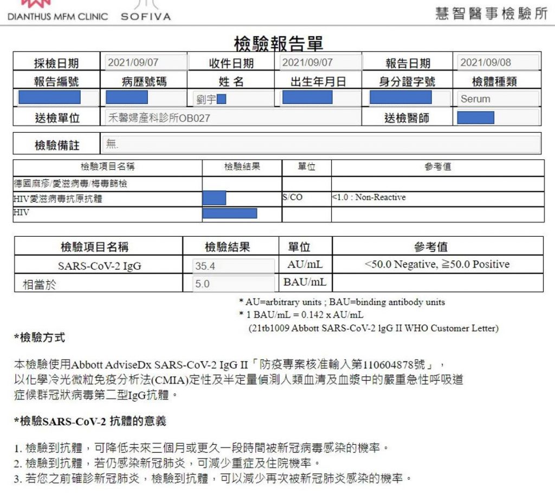The height and width of the screenshot is (493, 555).
Task: Click point 1 about 降低未來三個月 infection risk
Action: 202,448
